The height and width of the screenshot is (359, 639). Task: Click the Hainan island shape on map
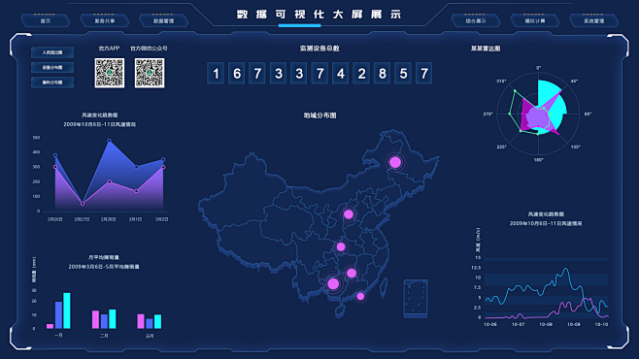[340, 311]
